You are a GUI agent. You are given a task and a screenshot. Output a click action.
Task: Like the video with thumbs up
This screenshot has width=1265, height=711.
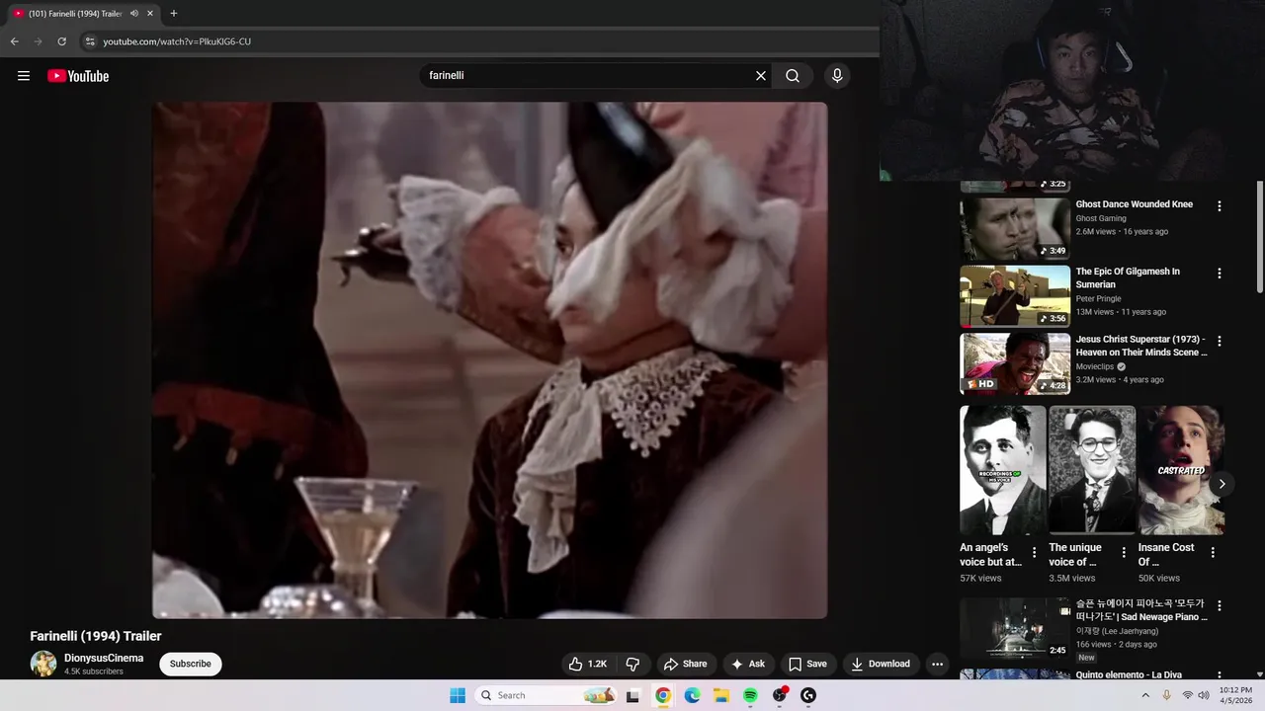pyautogui.click(x=587, y=664)
